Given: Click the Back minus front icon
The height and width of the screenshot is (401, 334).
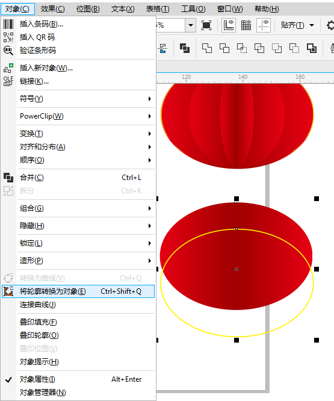Looking at the screenshot, I should click(294, 48).
